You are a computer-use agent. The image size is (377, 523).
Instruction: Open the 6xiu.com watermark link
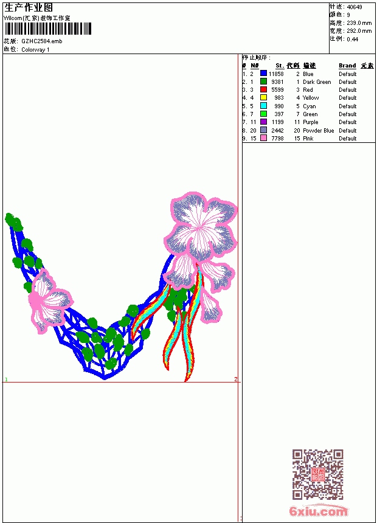[x=318, y=511]
